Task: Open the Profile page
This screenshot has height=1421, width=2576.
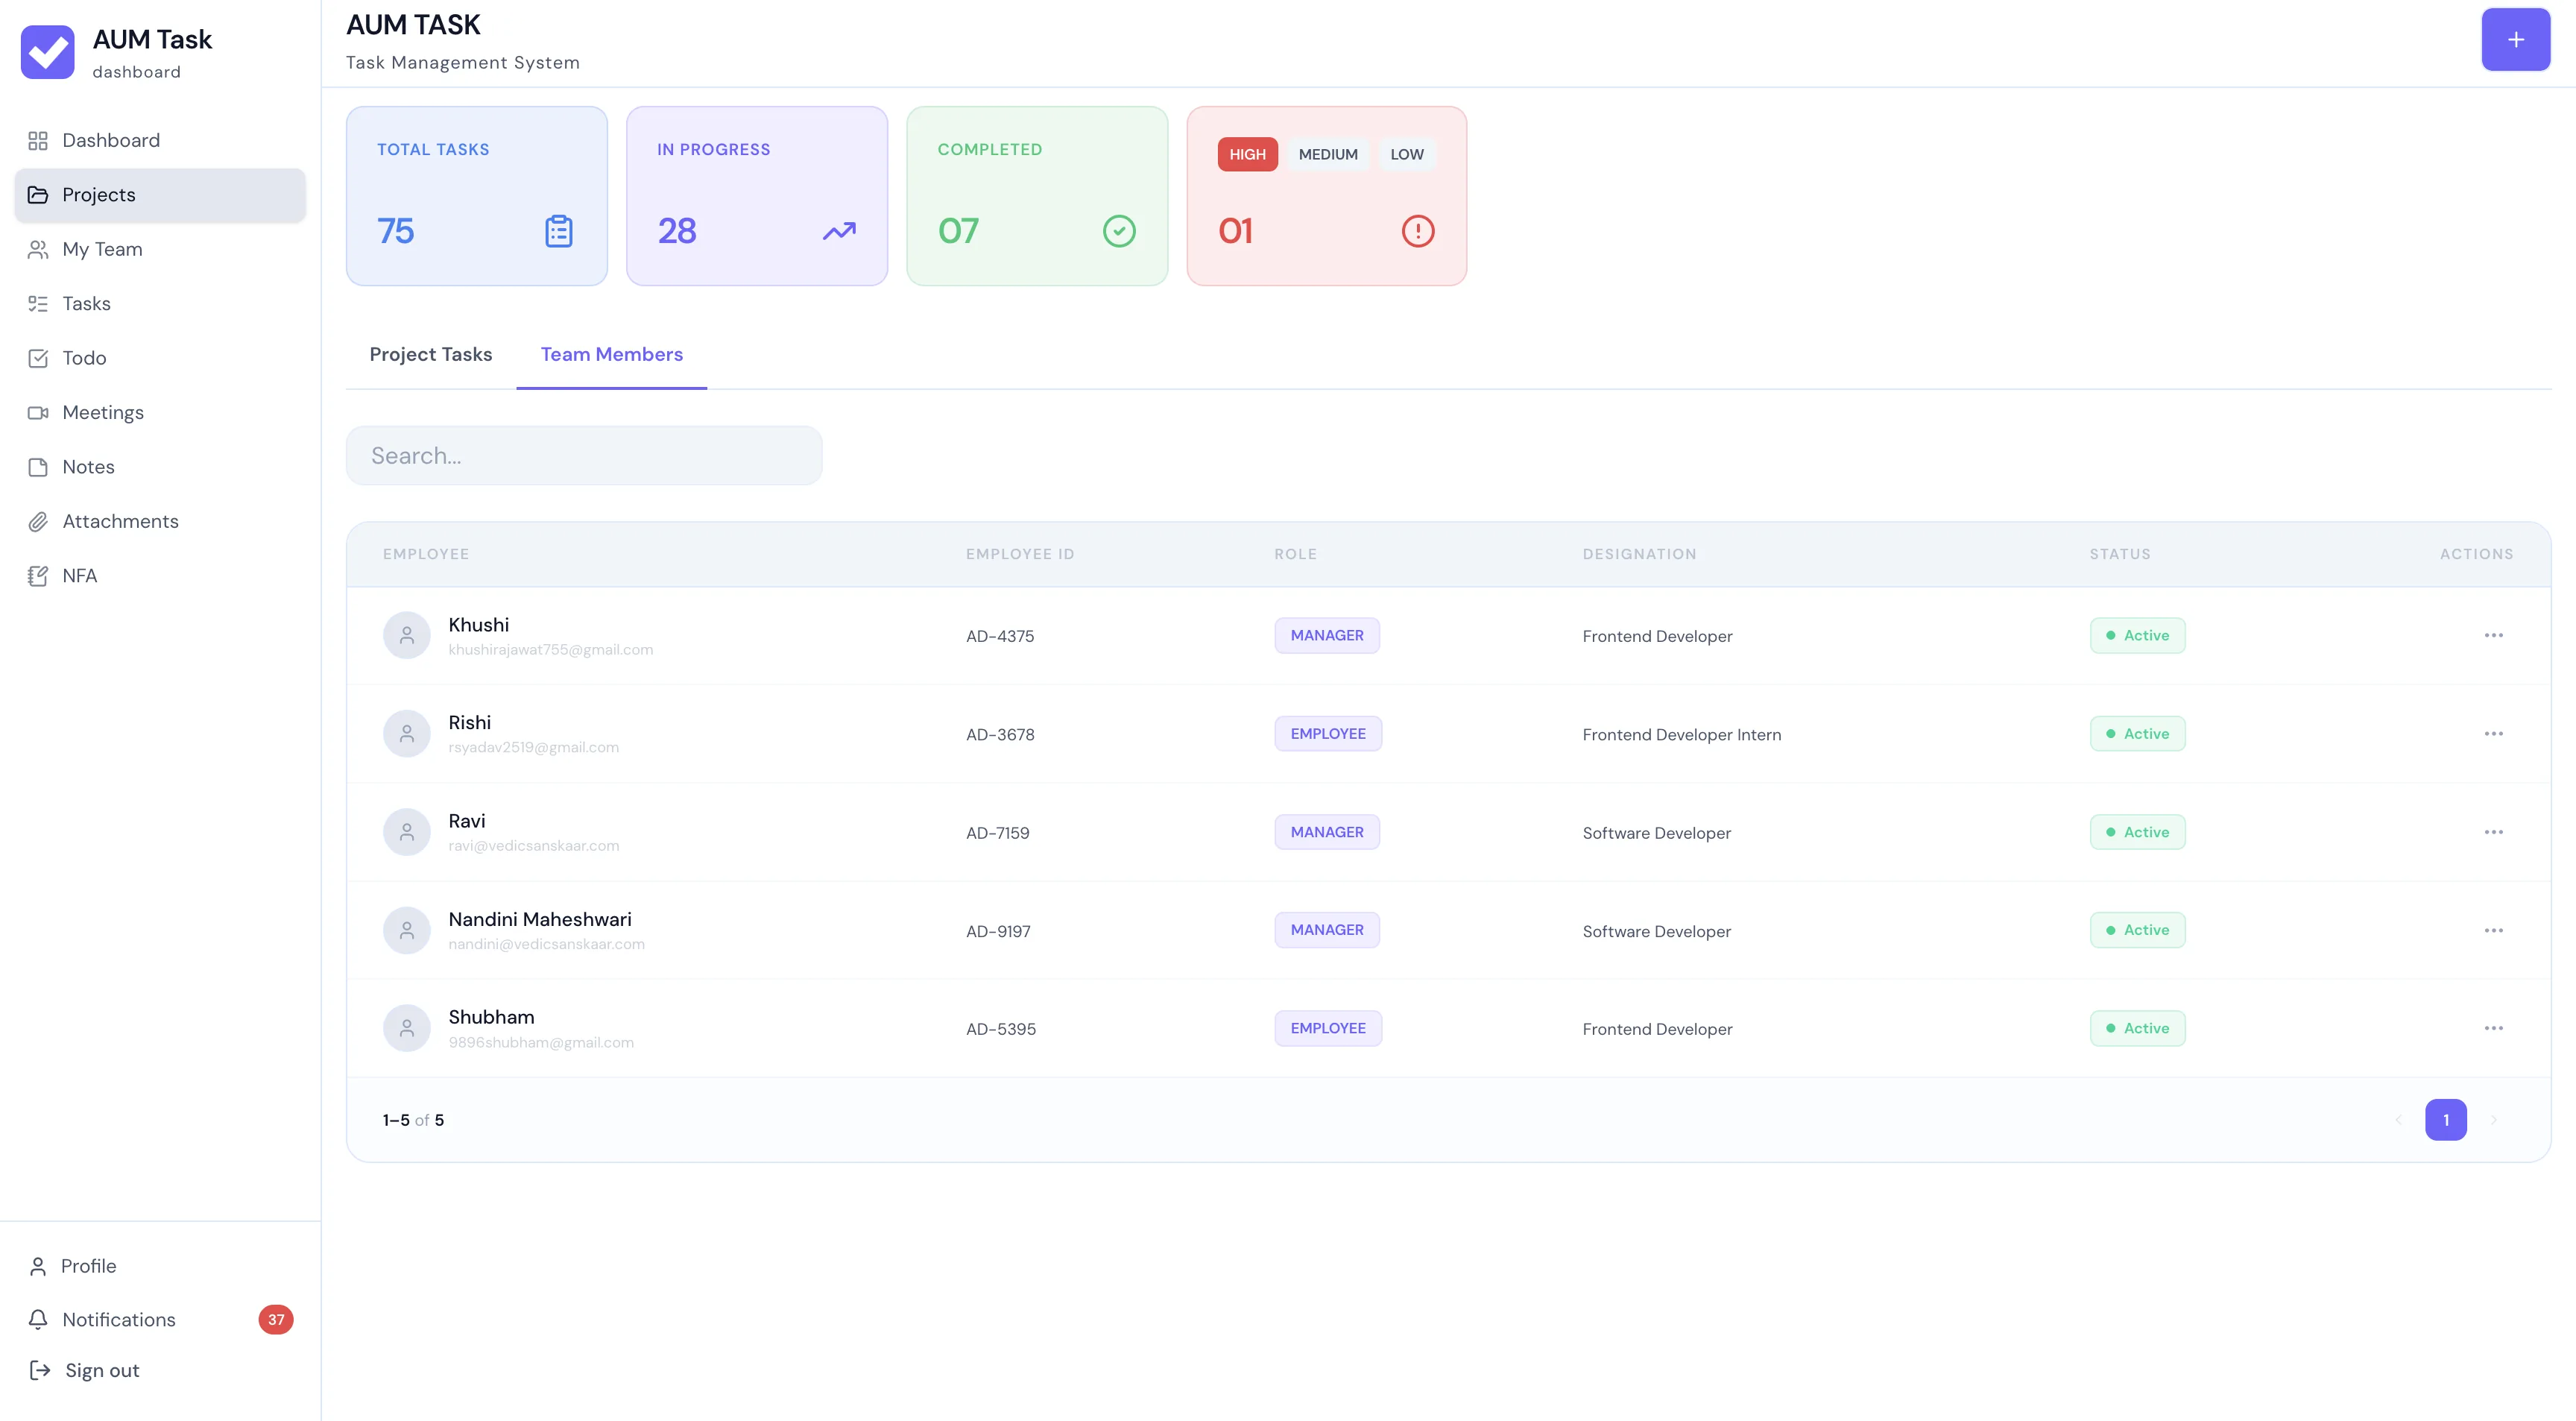Action: 160,1266
